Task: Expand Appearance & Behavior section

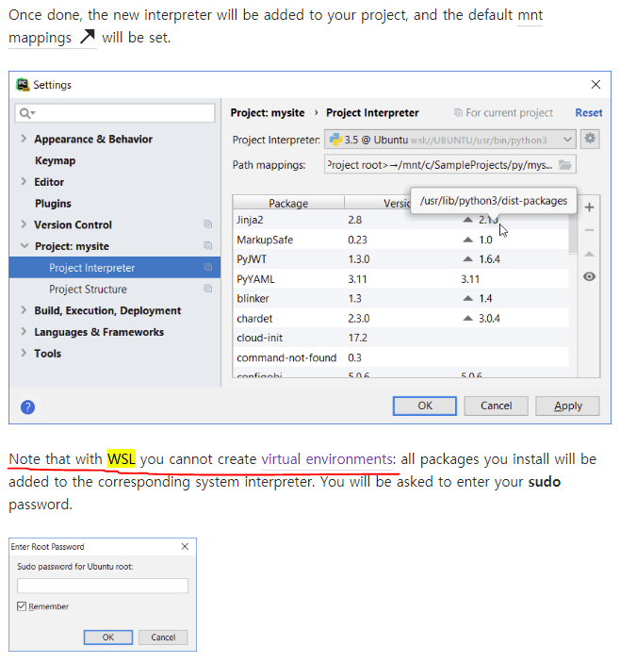Action: [24, 139]
